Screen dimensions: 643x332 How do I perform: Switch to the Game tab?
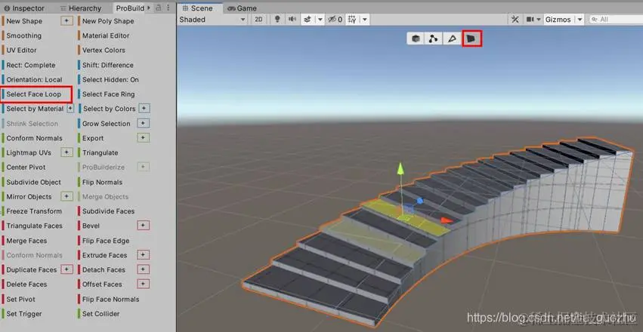click(x=242, y=8)
